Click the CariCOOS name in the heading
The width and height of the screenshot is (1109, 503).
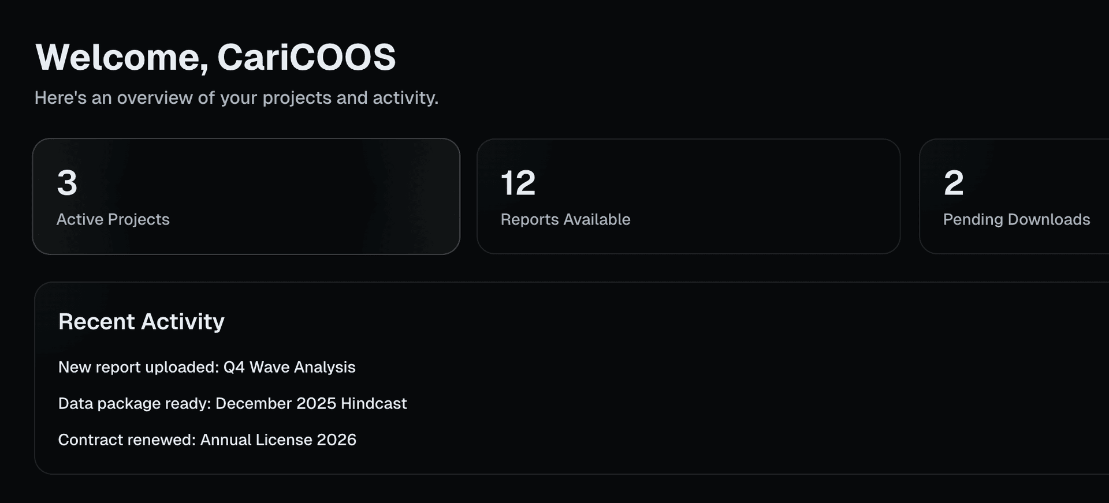(x=306, y=58)
